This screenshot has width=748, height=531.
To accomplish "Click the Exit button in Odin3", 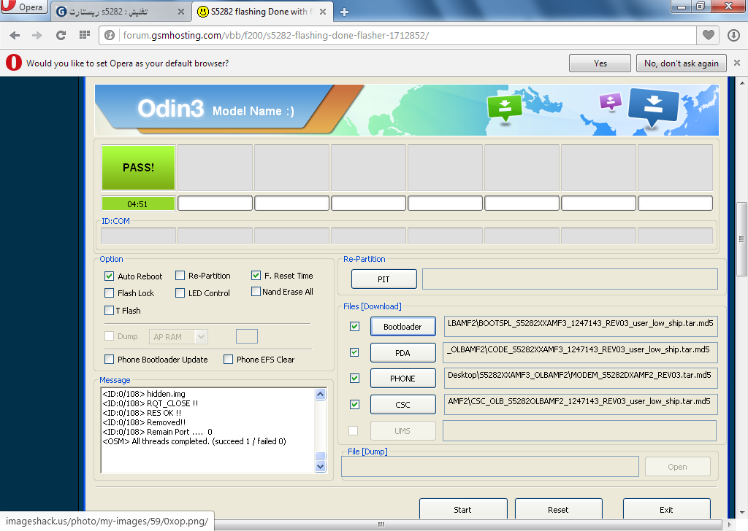I will [666, 509].
